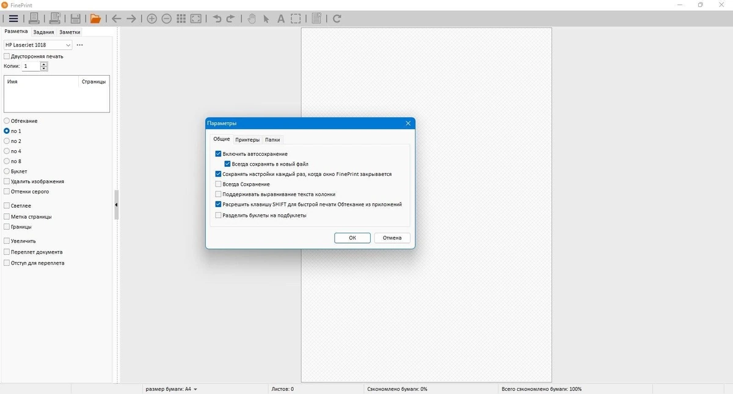
Task: Close the Параметры dialog
Action: coord(408,123)
